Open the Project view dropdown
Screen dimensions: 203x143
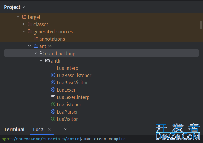point(24,7)
